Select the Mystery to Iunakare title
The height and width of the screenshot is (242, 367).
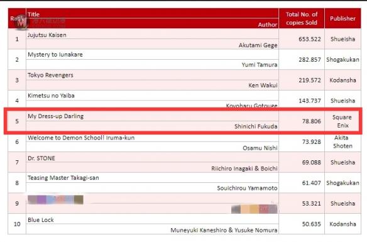tap(55, 55)
